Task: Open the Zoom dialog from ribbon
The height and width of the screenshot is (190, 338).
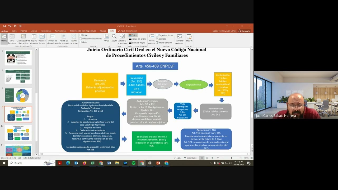Action: click(114, 38)
